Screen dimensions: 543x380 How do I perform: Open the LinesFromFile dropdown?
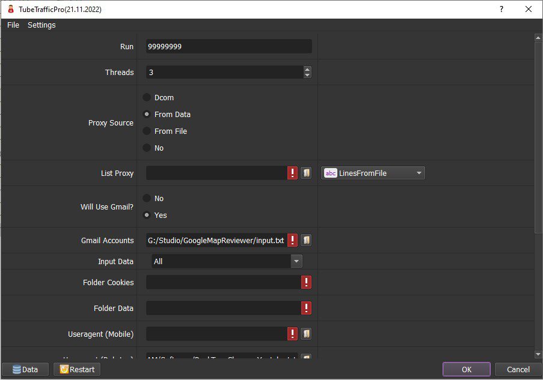(x=373, y=173)
